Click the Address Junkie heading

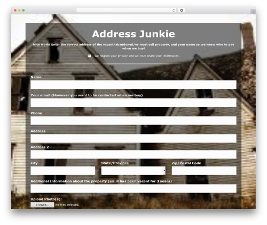[x=133, y=34]
